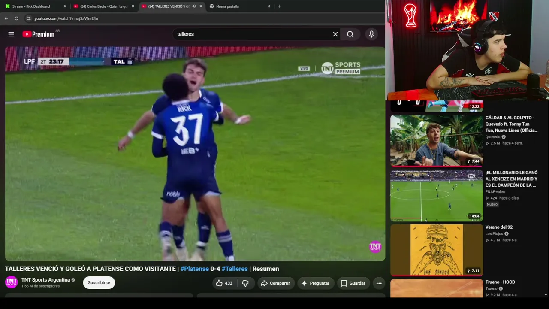This screenshot has height=309, width=549.
Task: Click the Suscribirse button
Action: click(99, 283)
